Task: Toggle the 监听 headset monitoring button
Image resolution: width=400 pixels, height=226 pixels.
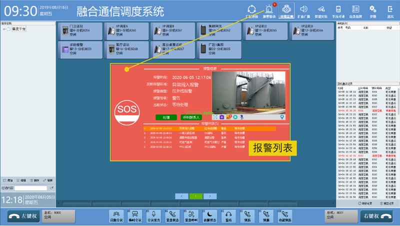Action: point(228,216)
